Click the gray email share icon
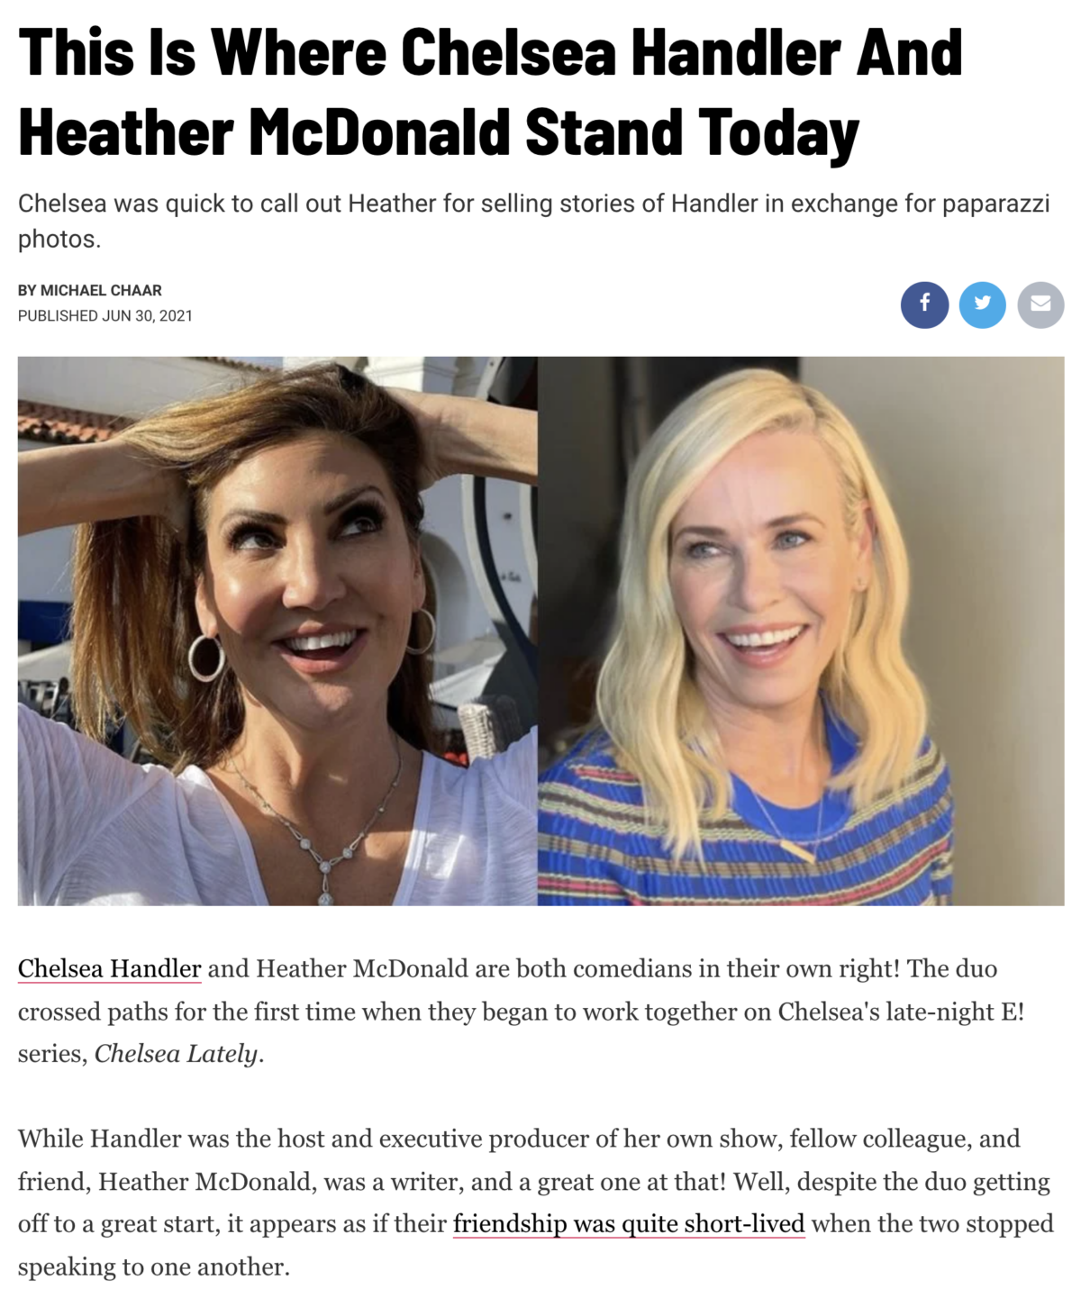The image size is (1081, 1298). tap(1040, 304)
